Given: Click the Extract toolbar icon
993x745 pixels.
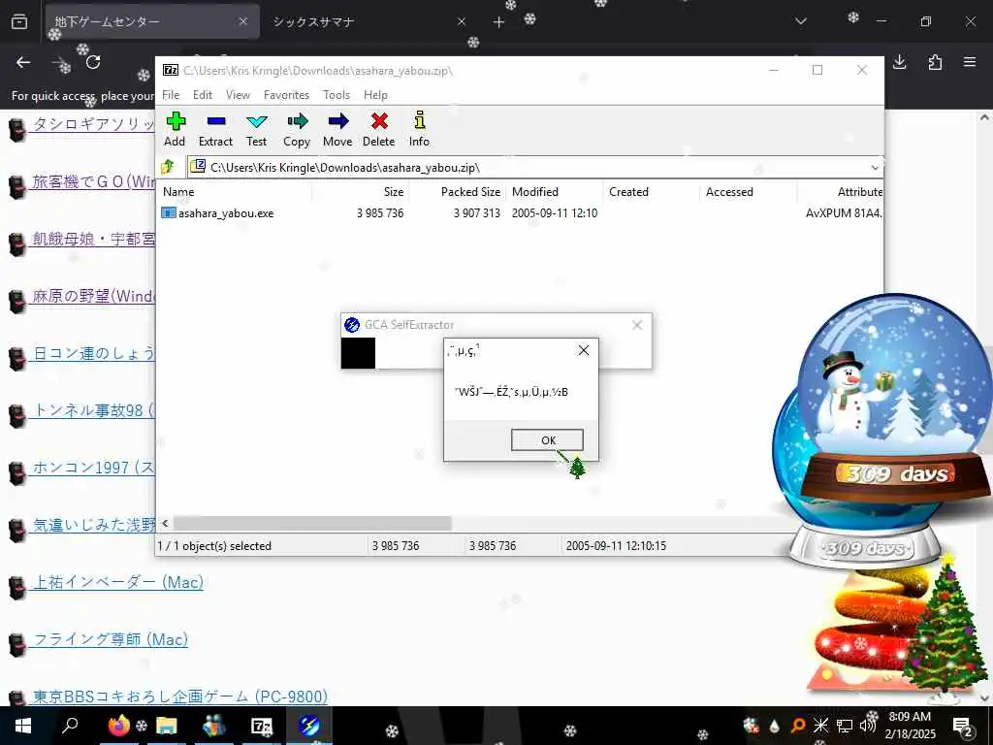Looking at the screenshot, I should (215, 130).
